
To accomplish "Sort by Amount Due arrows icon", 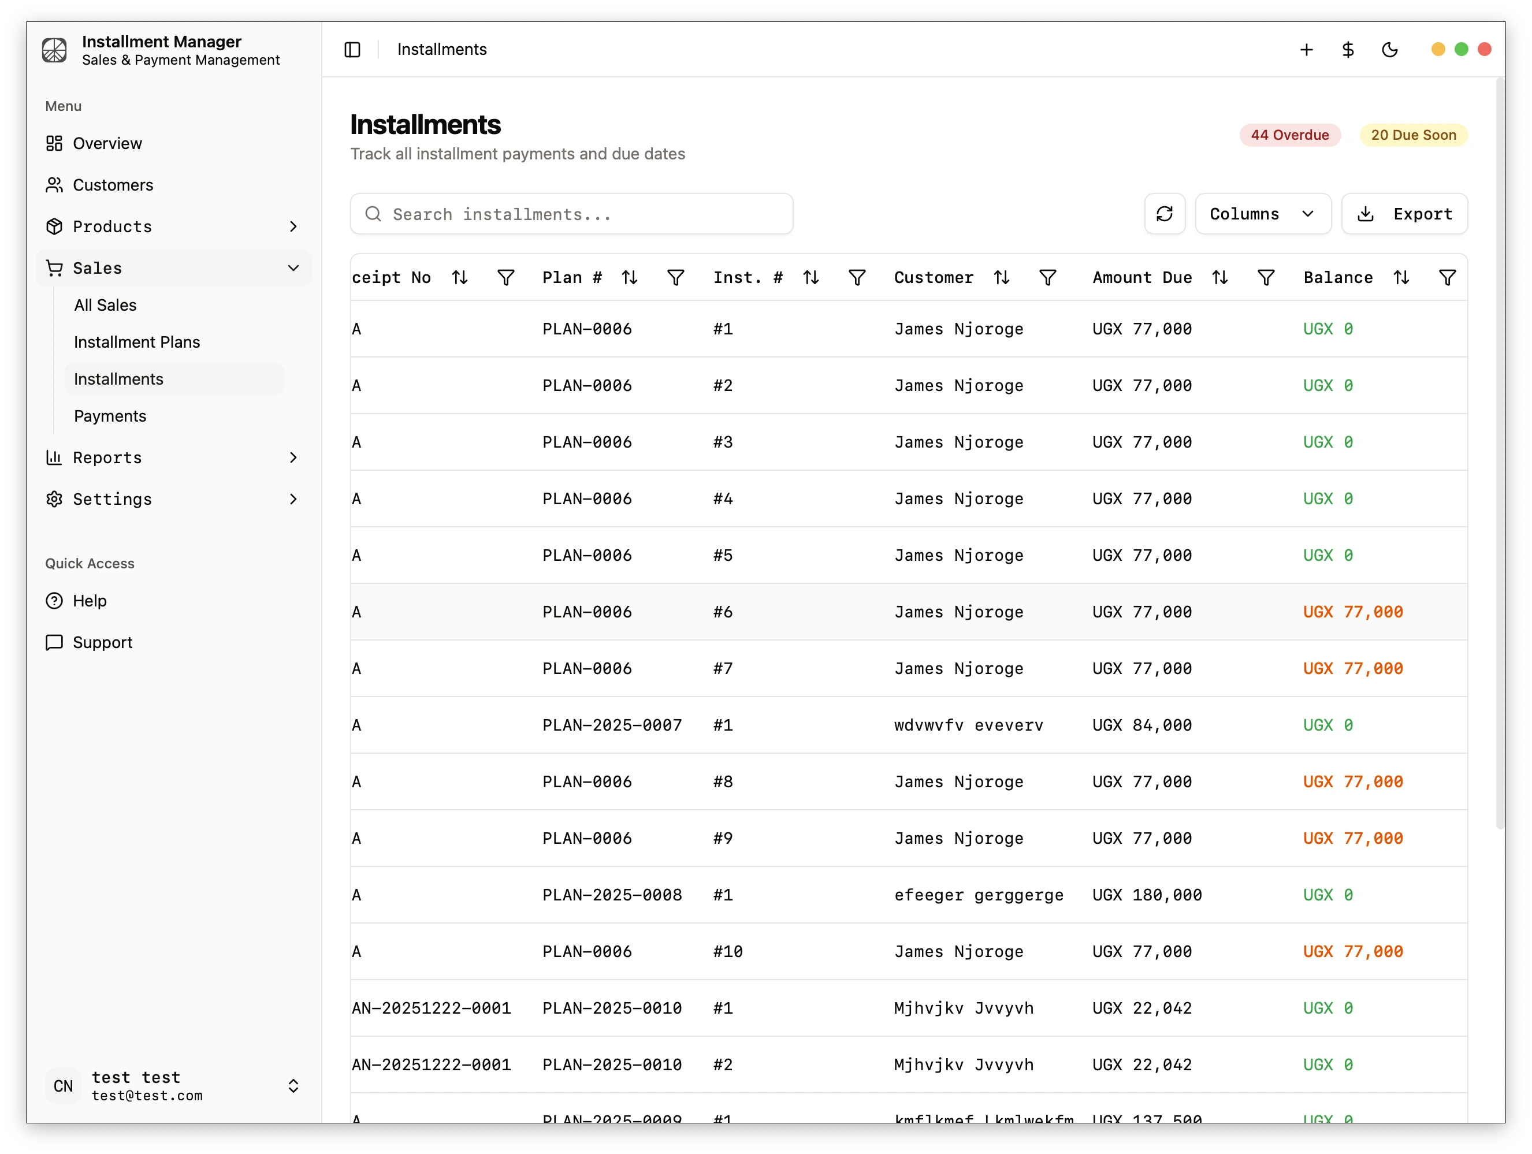I will point(1219,278).
